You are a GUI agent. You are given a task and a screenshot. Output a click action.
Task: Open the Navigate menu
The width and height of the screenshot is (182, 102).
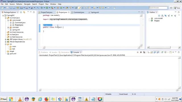27,4
